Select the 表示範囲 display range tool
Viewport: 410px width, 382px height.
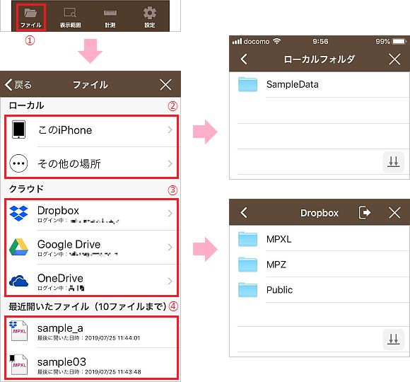click(71, 17)
